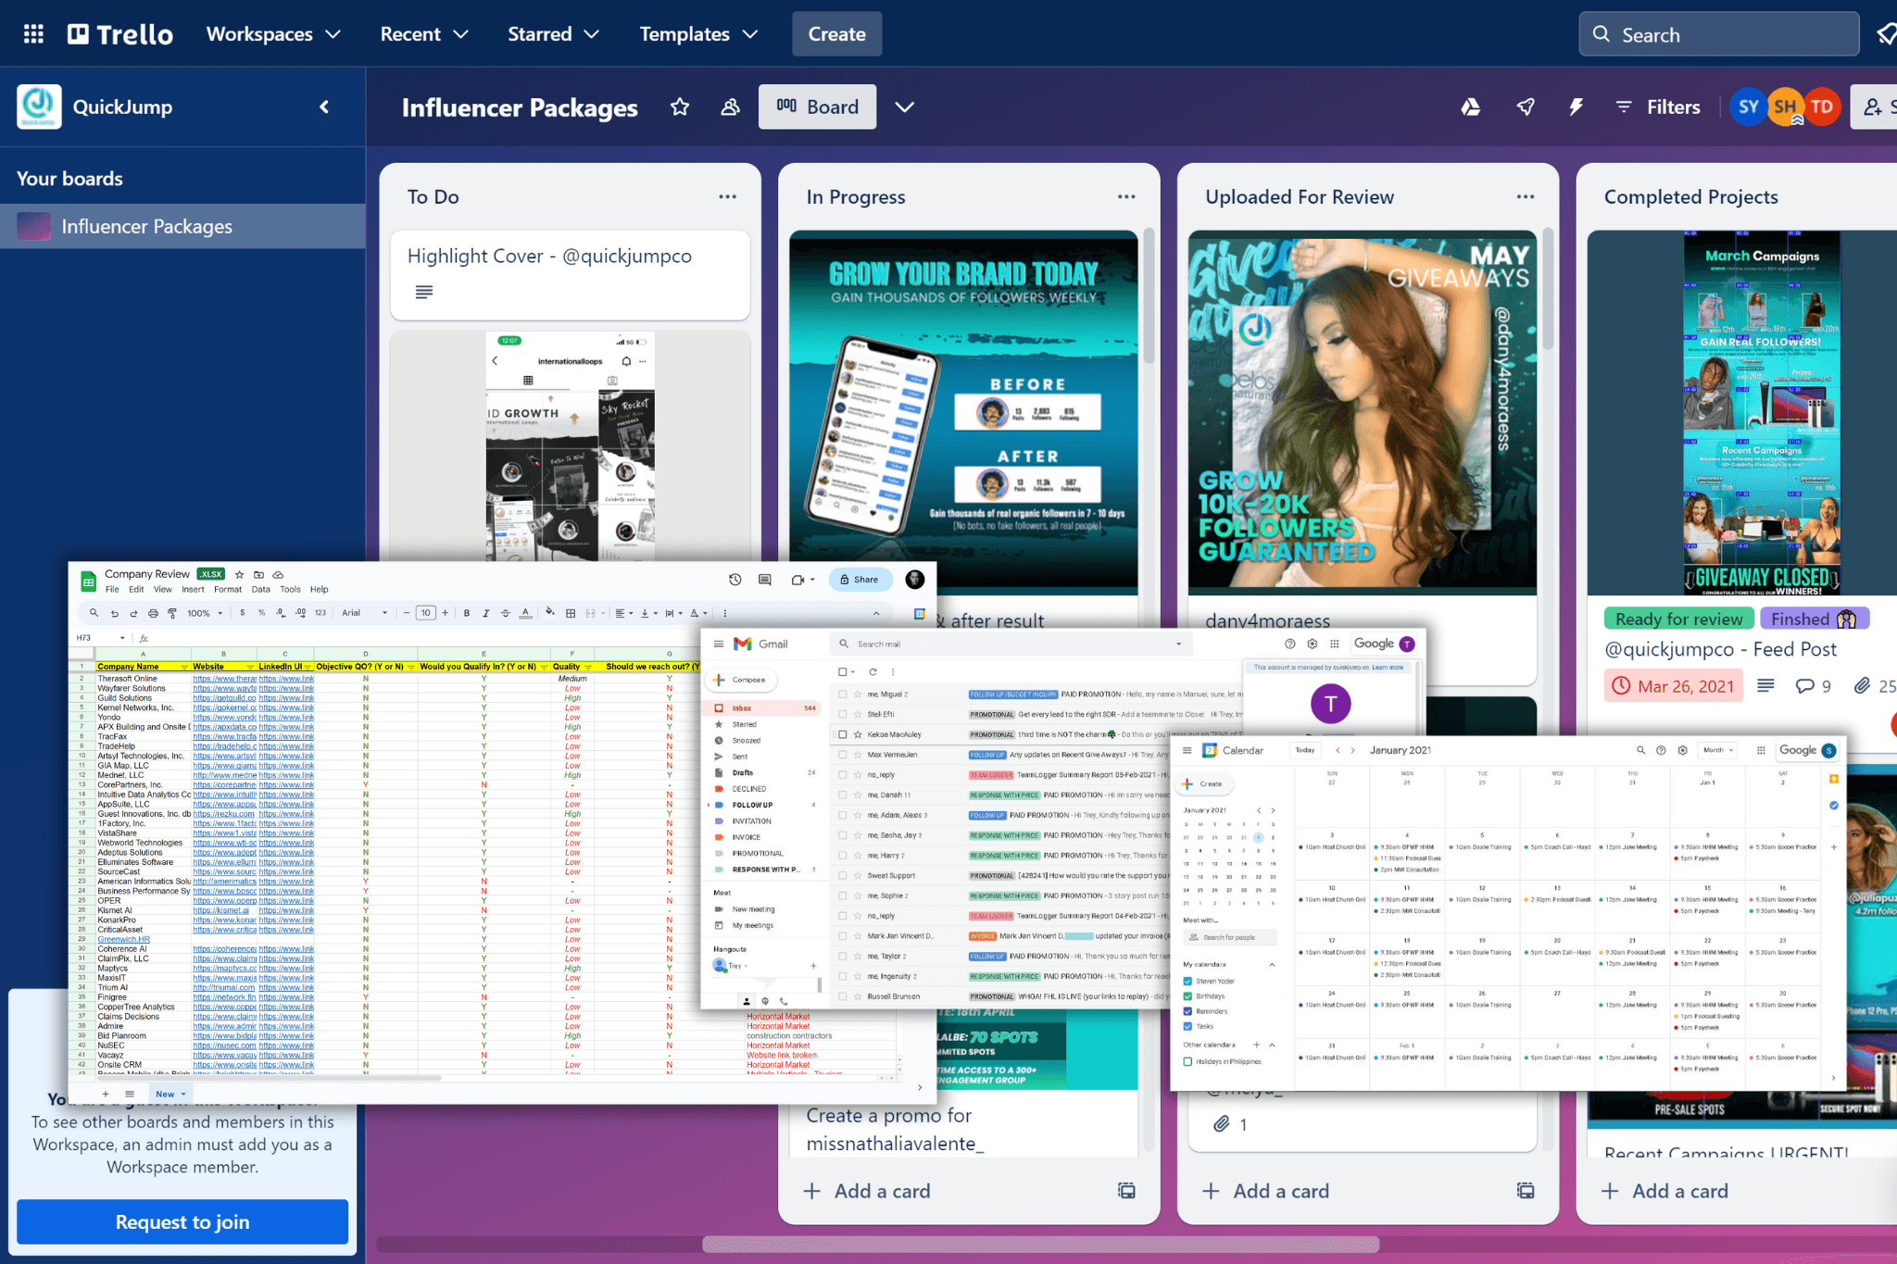Collapse My calendars section in Calendar

pyautogui.click(x=1272, y=965)
